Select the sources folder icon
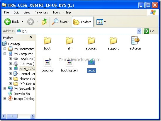 click(91, 41)
